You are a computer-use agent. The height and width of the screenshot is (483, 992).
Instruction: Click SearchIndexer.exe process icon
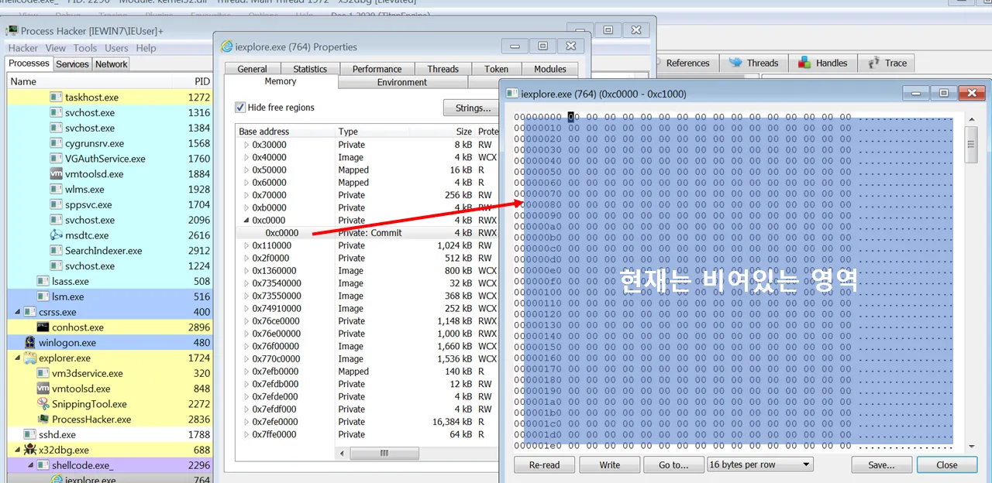pos(56,251)
